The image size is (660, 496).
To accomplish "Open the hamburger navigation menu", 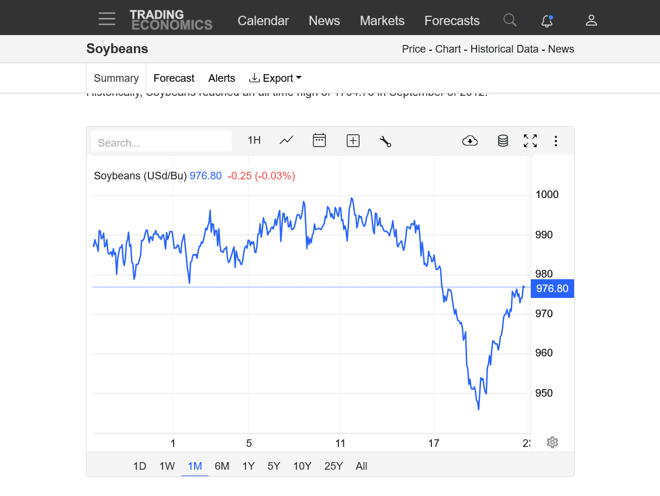I will pyautogui.click(x=107, y=19).
